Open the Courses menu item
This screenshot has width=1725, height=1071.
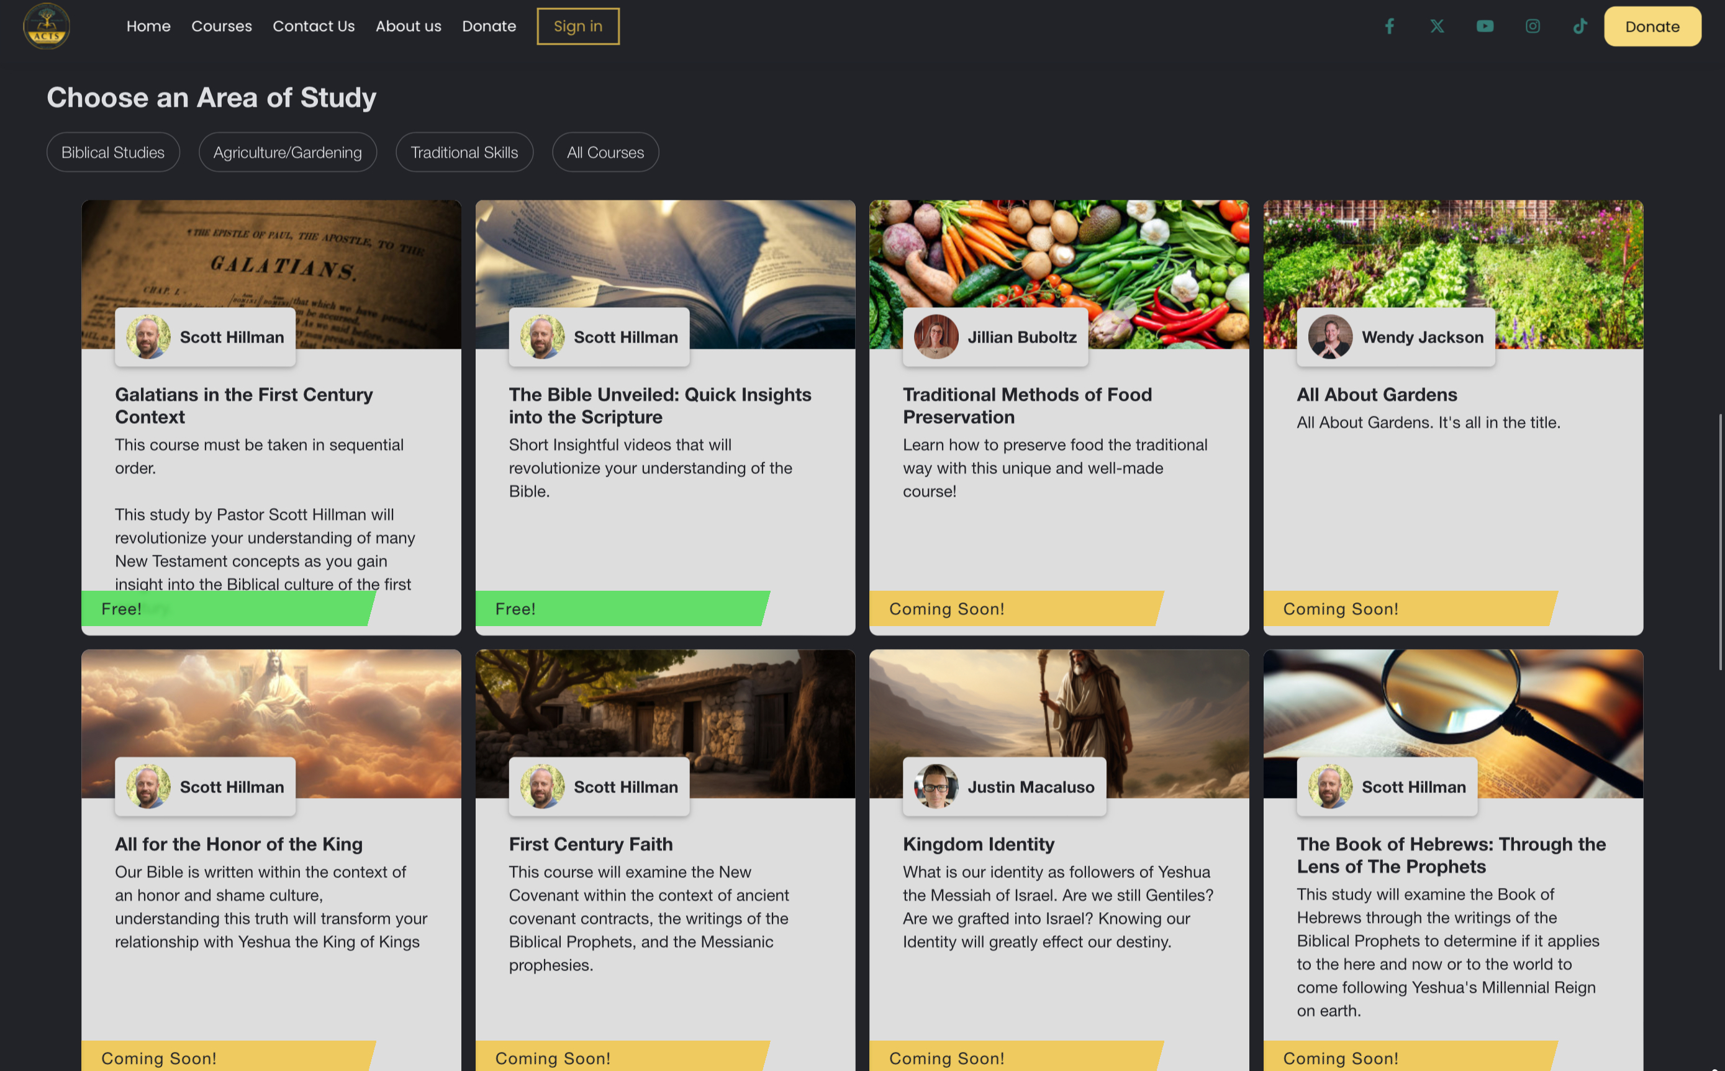coord(221,26)
